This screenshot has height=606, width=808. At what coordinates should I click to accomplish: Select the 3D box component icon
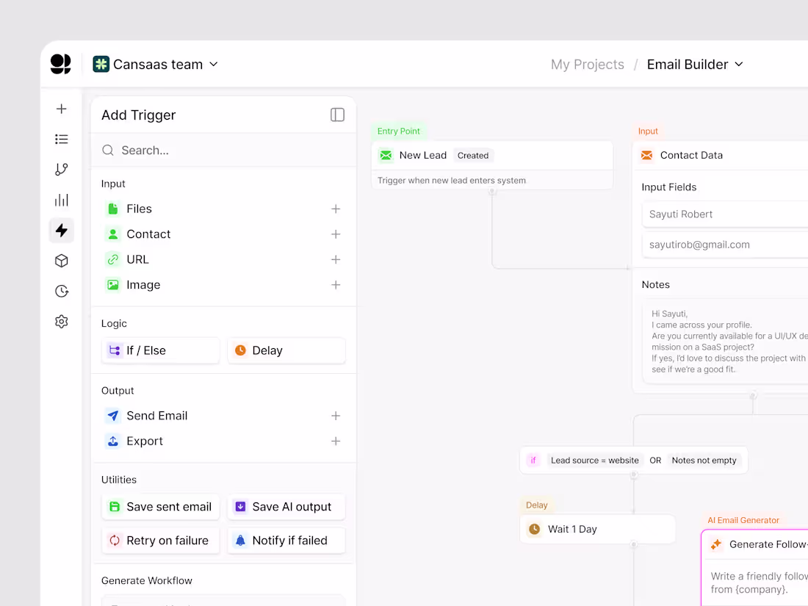click(61, 260)
